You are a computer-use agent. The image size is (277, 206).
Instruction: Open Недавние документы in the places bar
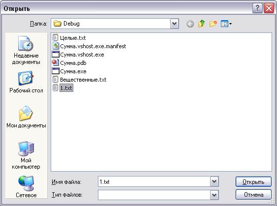tap(26, 50)
